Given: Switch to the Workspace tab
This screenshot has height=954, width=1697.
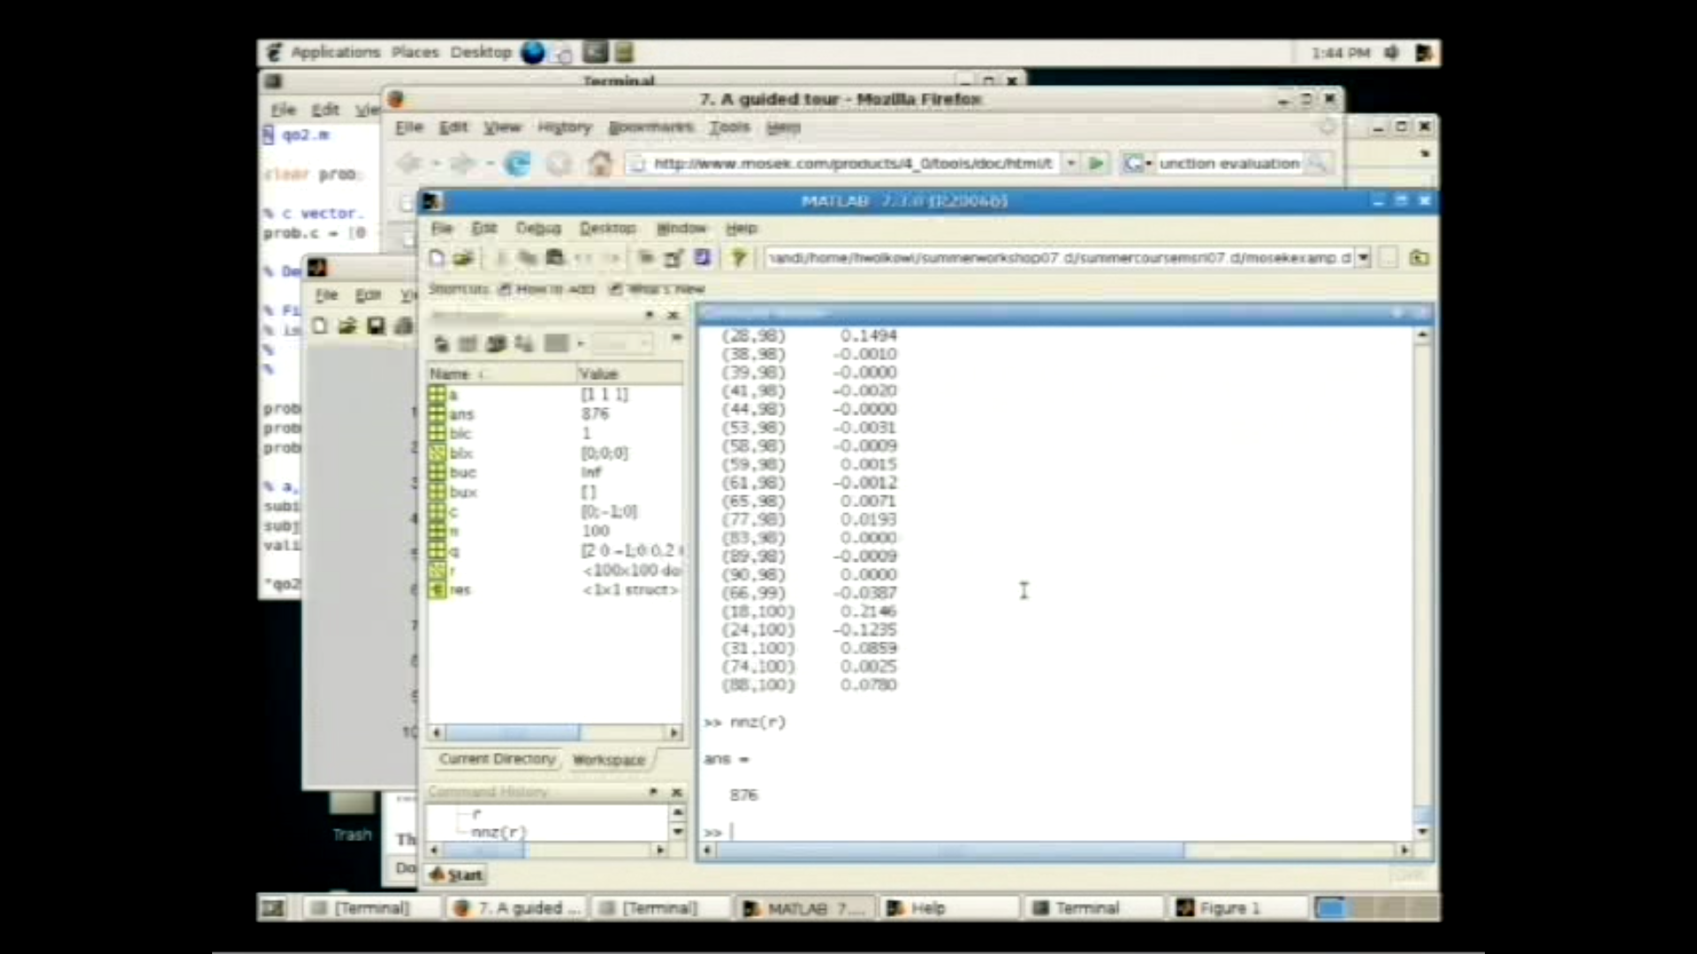Looking at the screenshot, I should (x=609, y=760).
